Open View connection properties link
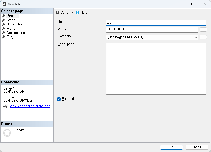The height and width of the screenshot is (152, 211). 30,106
